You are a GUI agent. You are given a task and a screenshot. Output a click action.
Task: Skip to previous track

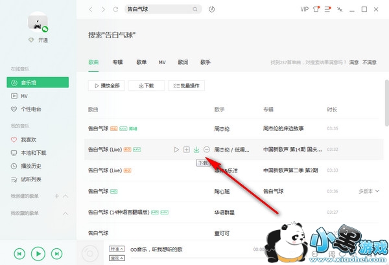[19, 253]
